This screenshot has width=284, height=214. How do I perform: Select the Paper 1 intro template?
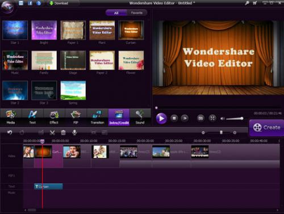[x=73, y=30]
